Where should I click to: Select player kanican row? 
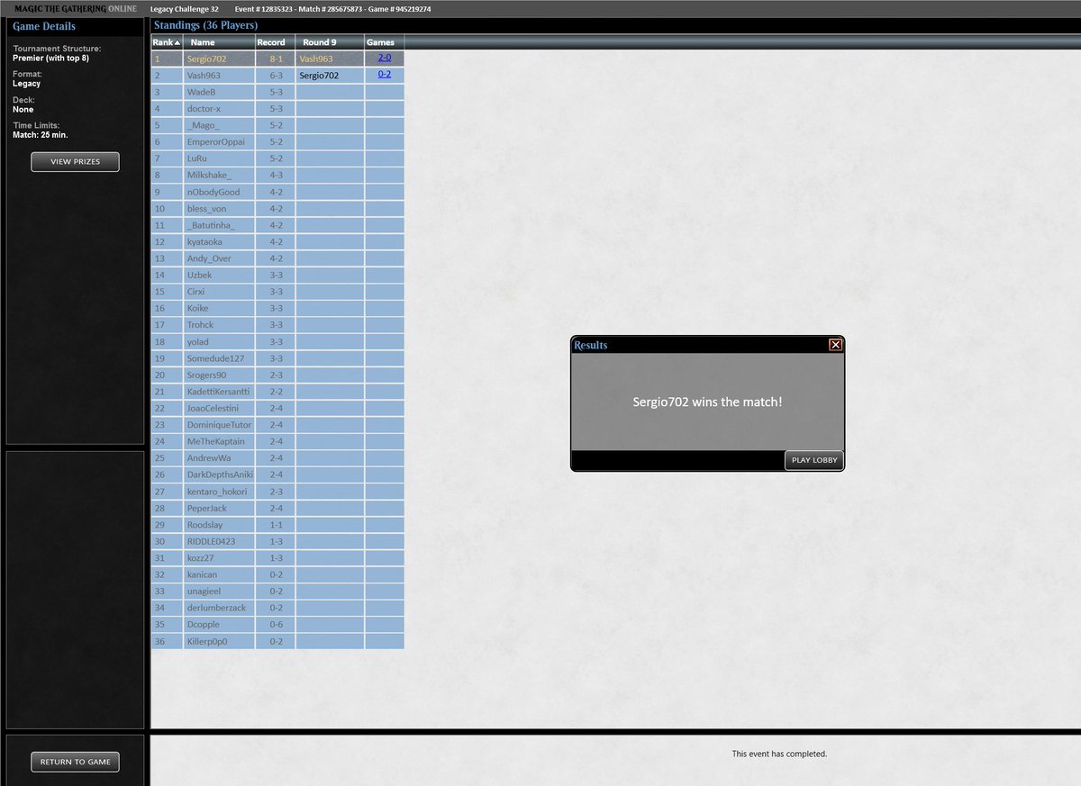coord(277,575)
